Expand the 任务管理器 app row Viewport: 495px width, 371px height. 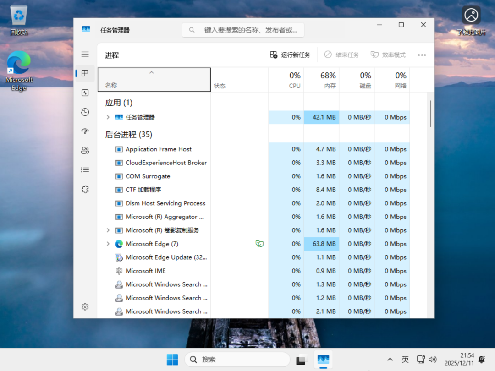click(x=108, y=117)
